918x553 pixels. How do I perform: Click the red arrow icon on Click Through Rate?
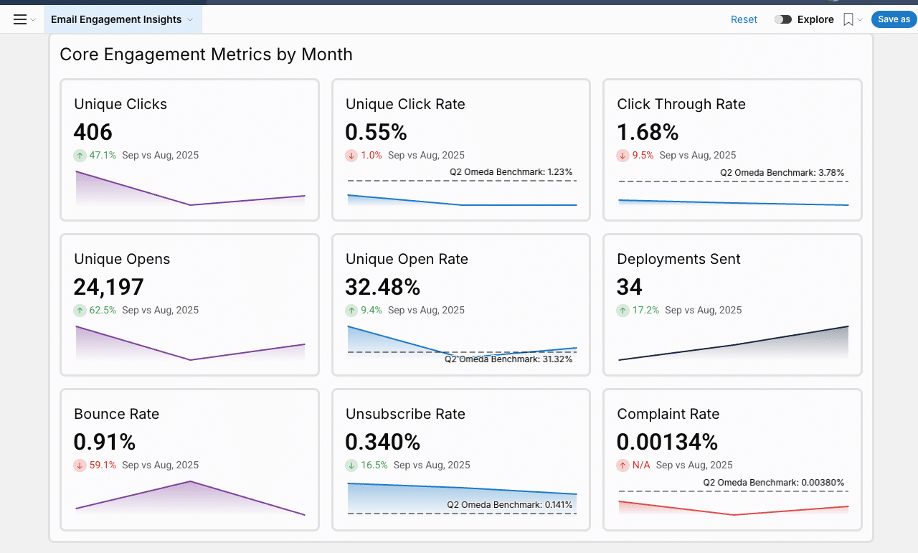pos(622,155)
